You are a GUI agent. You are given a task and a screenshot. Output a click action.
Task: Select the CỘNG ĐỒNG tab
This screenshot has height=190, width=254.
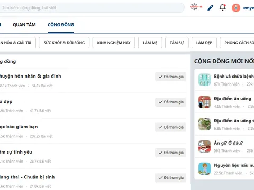tap(61, 25)
